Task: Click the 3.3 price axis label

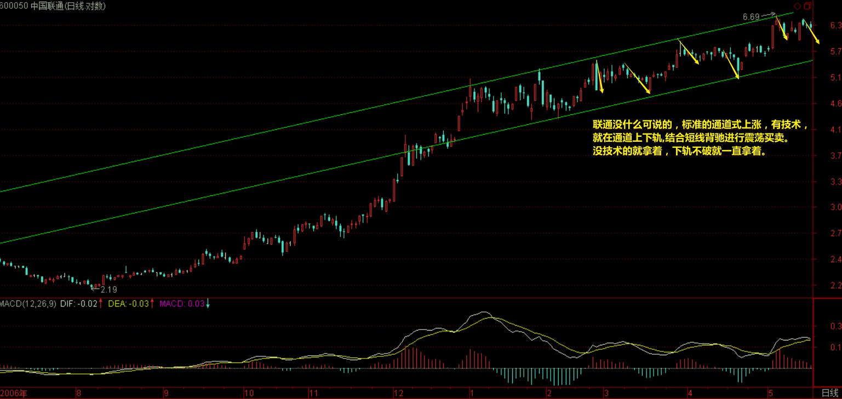Action: click(x=835, y=181)
